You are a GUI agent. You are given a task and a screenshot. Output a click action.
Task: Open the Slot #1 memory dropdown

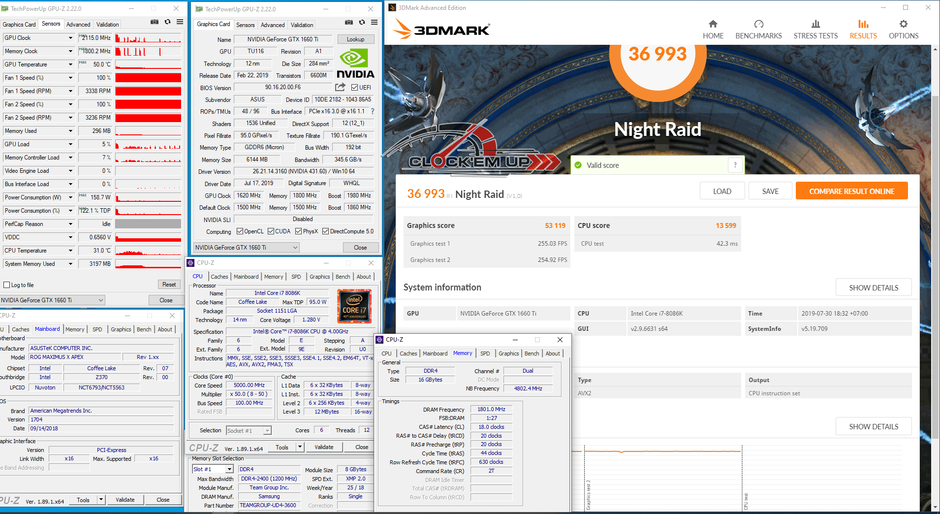[x=229, y=470]
